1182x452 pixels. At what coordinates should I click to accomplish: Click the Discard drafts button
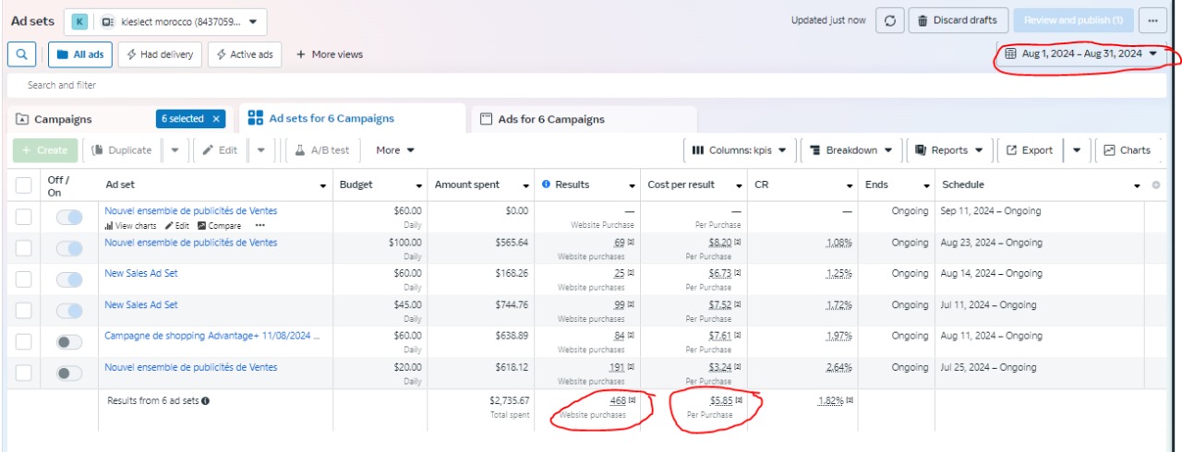[x=957, y=20]
